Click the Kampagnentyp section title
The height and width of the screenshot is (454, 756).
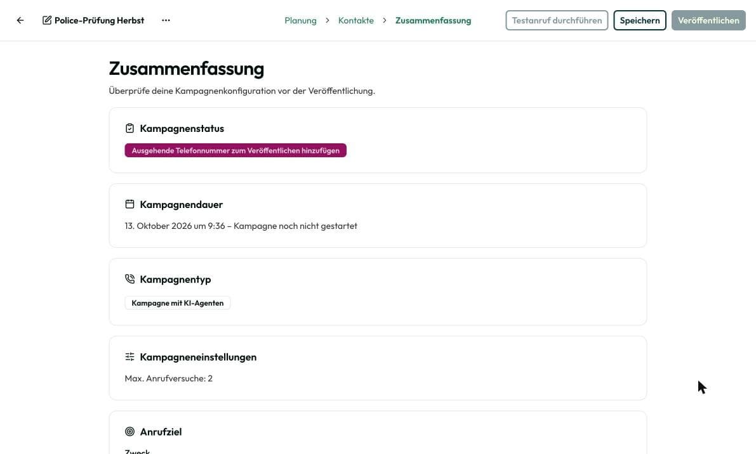(x=175, y=279)
